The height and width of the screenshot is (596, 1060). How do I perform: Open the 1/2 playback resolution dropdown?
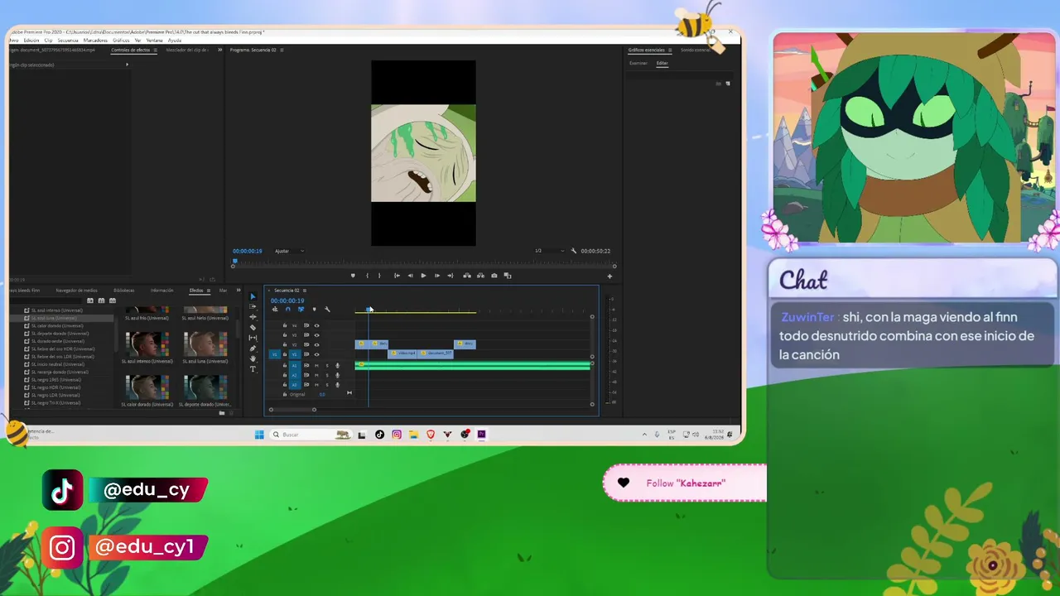pos(549,251)
